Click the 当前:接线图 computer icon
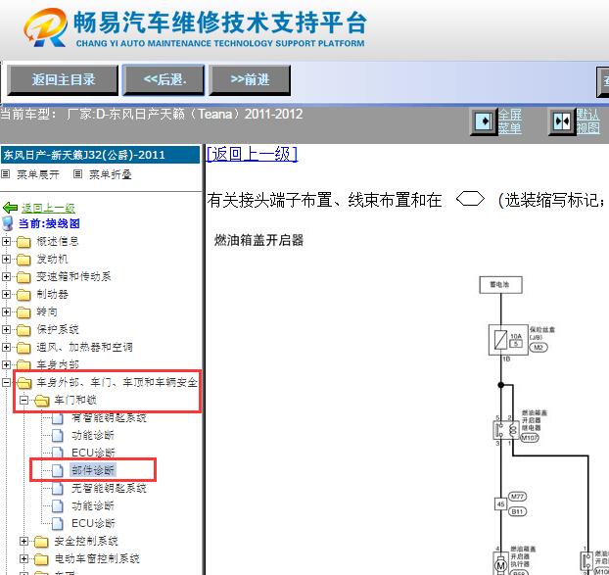The width and height of the screenshot is (609, 575). 8,223
